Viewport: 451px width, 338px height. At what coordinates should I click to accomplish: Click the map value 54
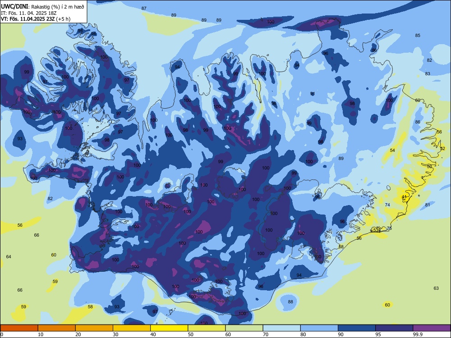(x=392, y=151)
